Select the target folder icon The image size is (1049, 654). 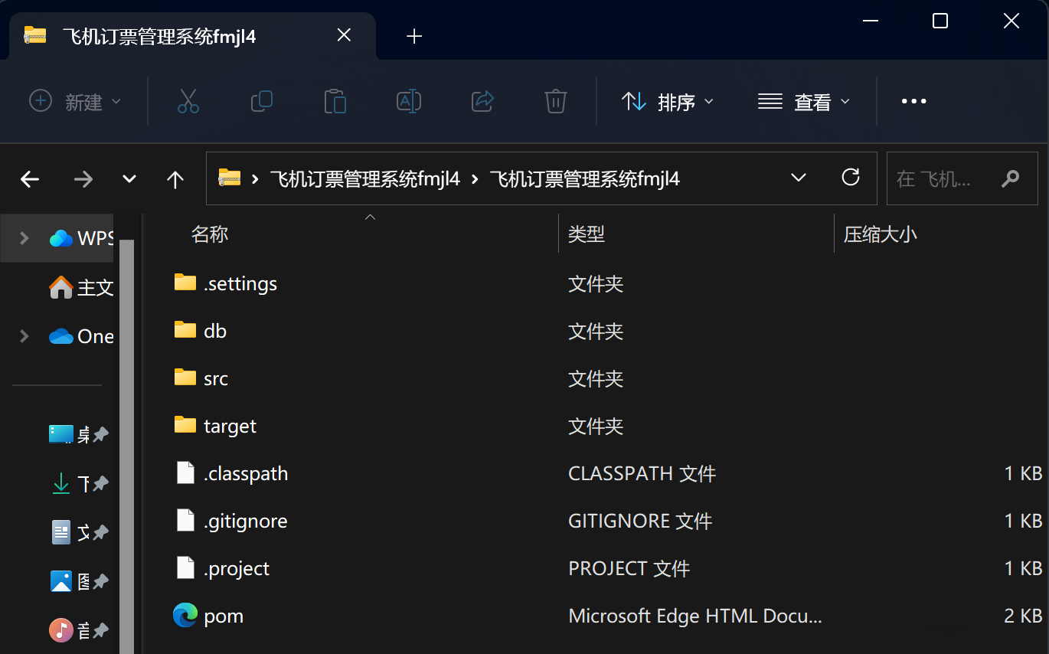185,425
